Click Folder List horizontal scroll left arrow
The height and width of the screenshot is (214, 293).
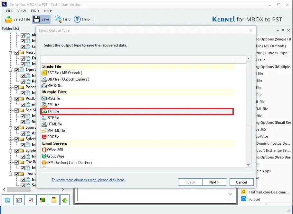pos(4,189)
